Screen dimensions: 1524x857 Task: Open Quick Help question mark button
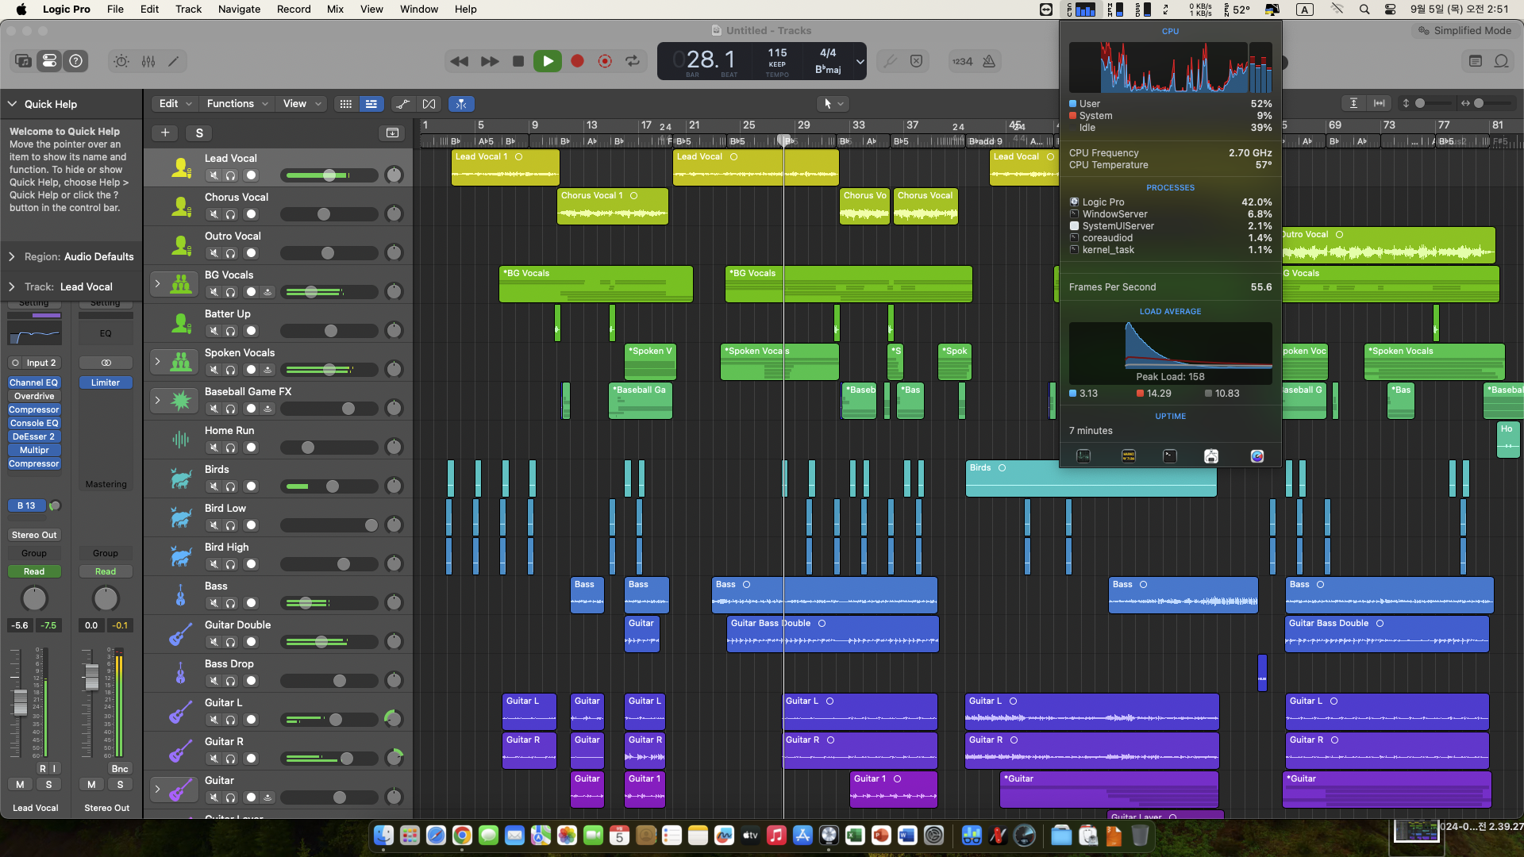(x=75, y=61)
